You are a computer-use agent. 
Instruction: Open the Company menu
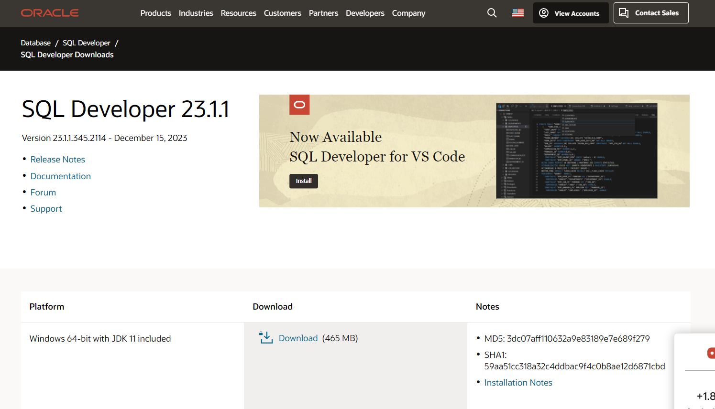pyautogui.click(x=408, y=13)
